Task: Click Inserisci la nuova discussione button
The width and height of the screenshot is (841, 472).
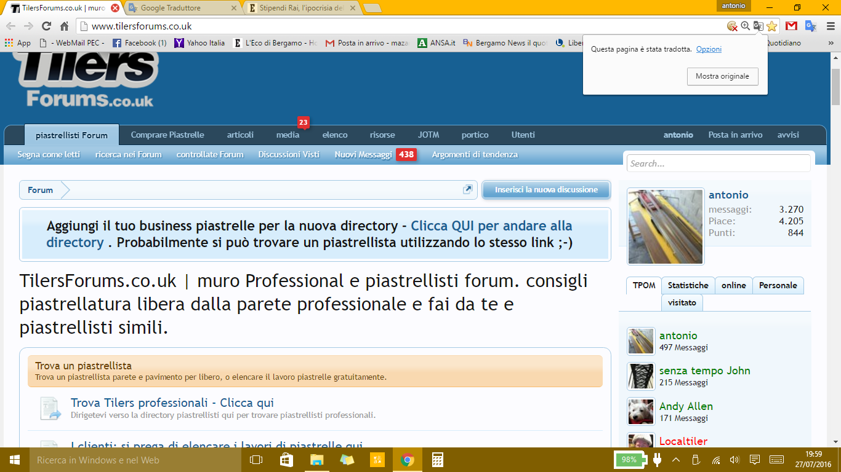Action: 546,190
